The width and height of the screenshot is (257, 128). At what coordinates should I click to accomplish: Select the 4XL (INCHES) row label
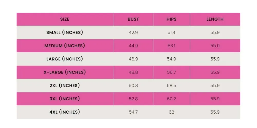[65, 112]
